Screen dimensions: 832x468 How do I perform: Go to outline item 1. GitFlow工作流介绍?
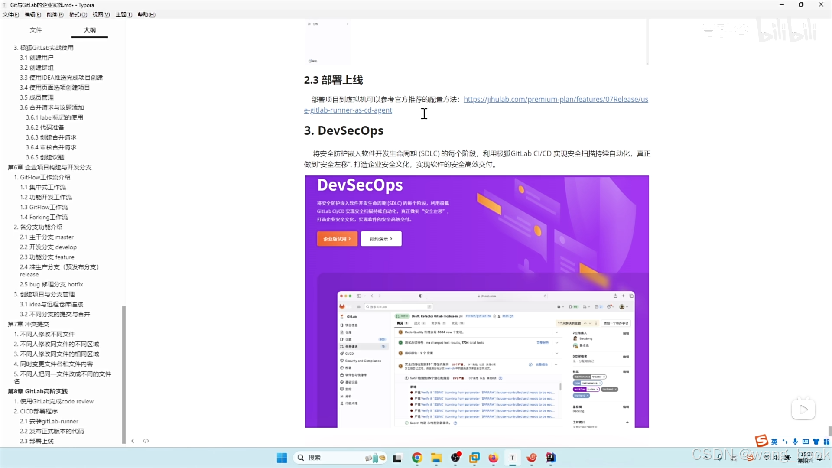(x=42, y=177)
